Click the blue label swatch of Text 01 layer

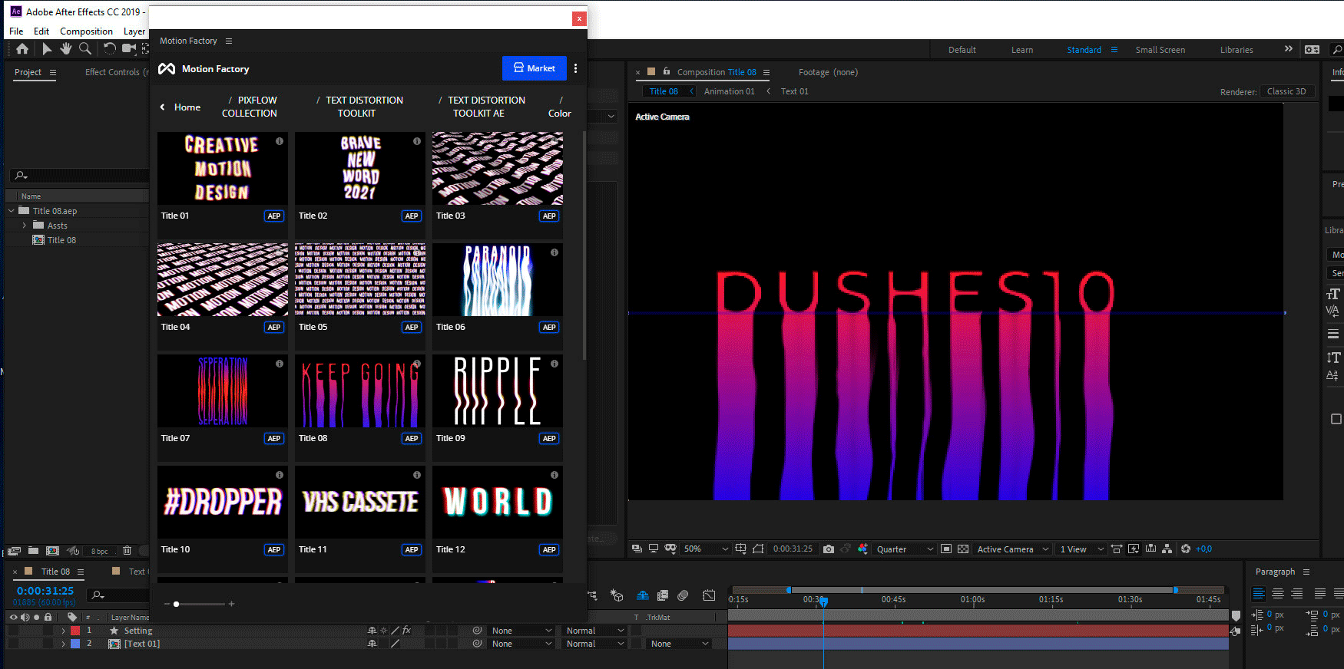pos(75,644)
